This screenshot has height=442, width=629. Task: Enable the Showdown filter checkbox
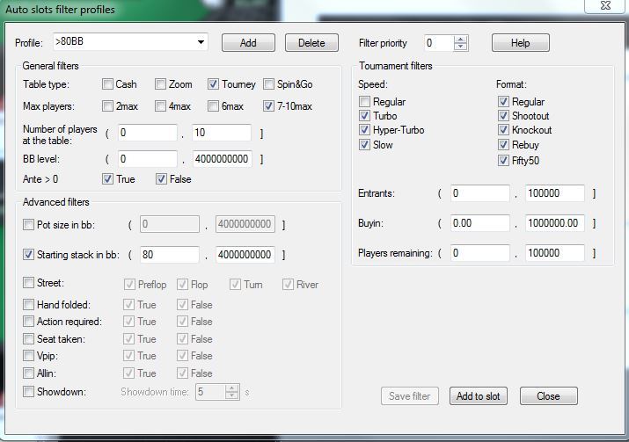click(28, 392)
